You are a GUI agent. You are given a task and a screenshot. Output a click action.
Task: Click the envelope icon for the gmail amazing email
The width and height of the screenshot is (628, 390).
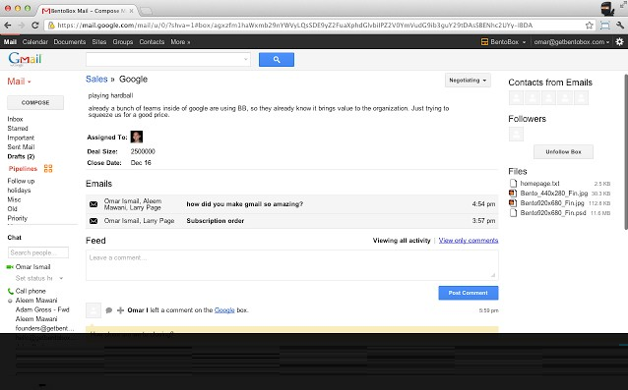tap(94, 204)
